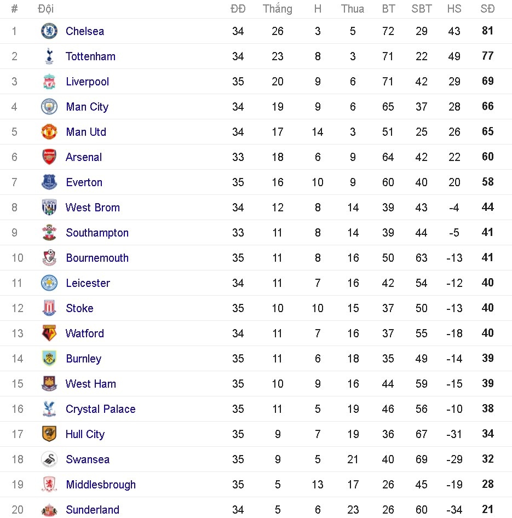Click the Tottenham cockerel crest icon
Viewport: 512px width, 518px height.
pyautogui.click(x=49, y=56)
